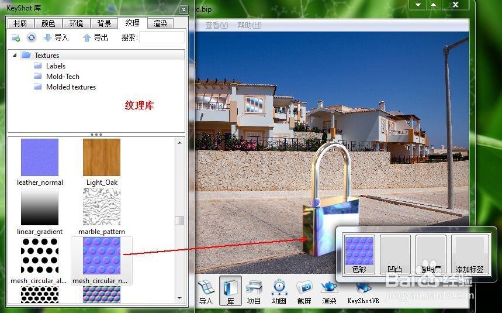Focus the 搜索 search field
The image size is (502, 313).
[162, 37]
